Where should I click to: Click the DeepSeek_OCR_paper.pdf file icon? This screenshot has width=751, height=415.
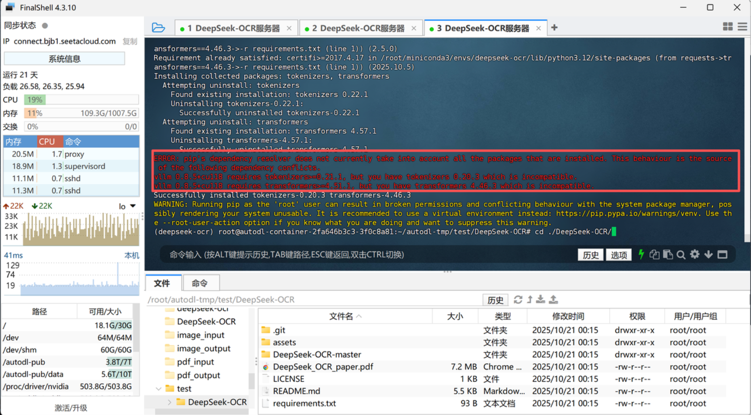tap(266, 367)
